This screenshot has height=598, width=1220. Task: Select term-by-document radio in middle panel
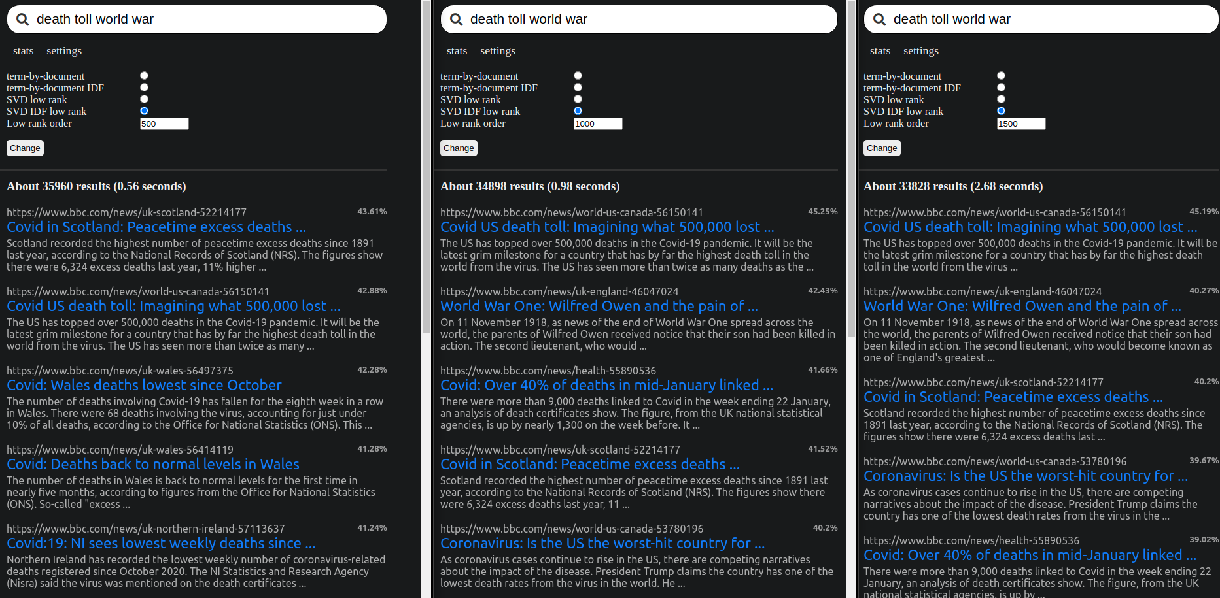[x=578, y=76]
